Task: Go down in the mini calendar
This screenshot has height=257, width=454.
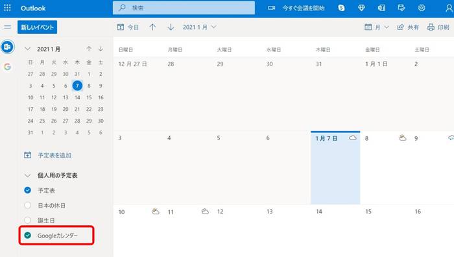Action: pyautogui.click(x=101, y=49)
